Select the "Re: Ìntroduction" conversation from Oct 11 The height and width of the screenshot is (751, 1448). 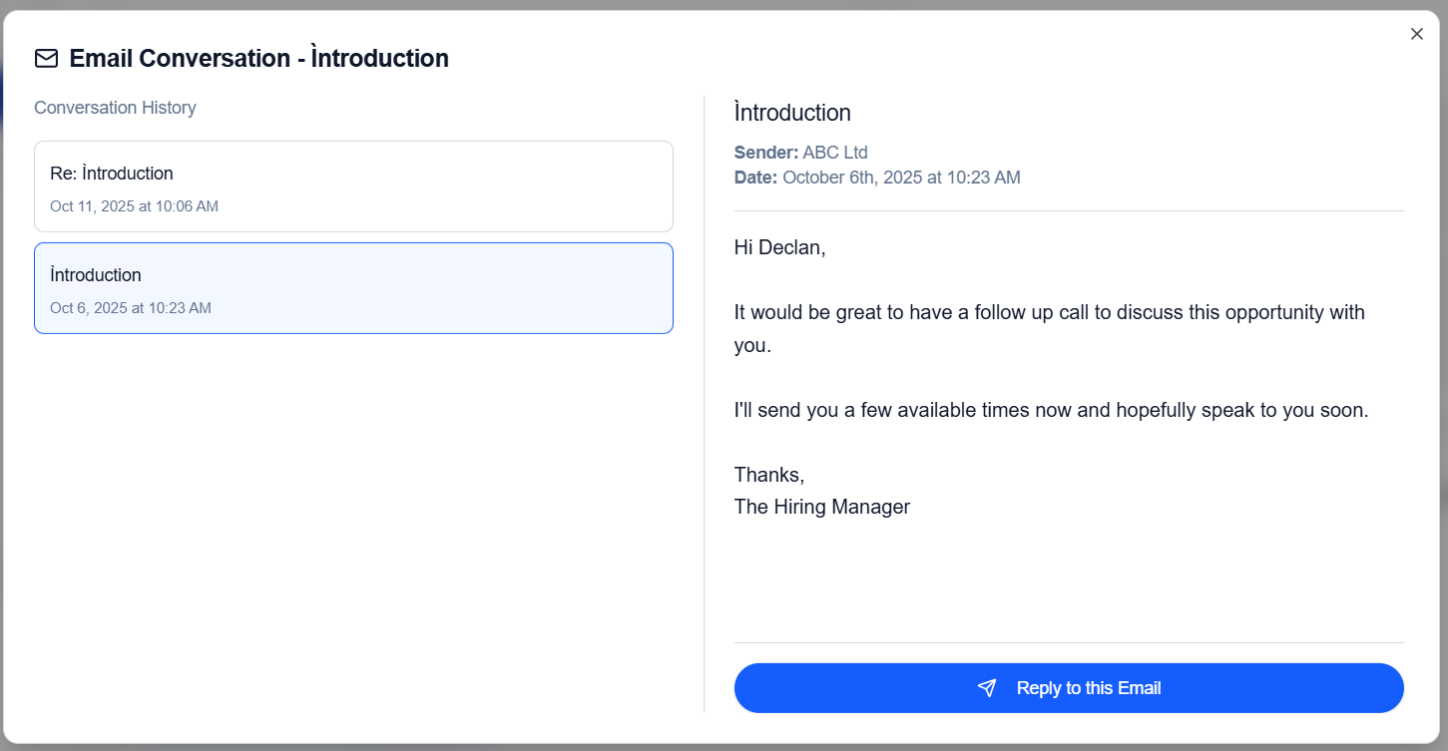tap(353, 187)
